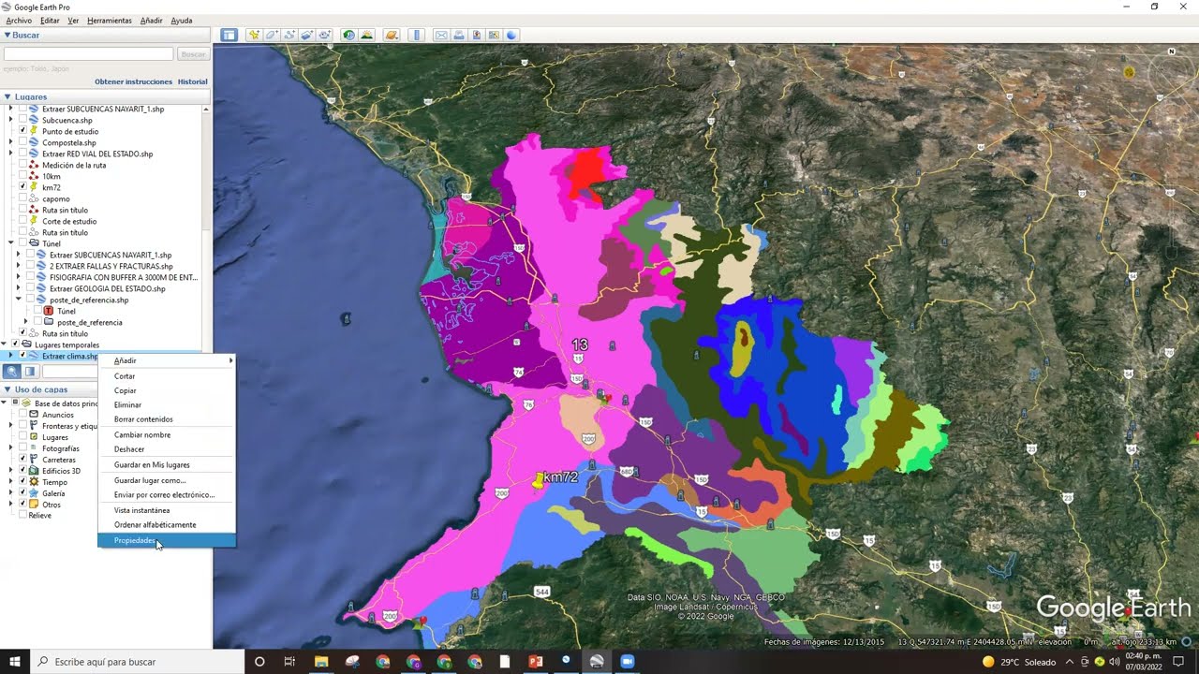Select the Medición de la ruta item
The width and height of the screenshot is (1199, 674).
(74, 165)
